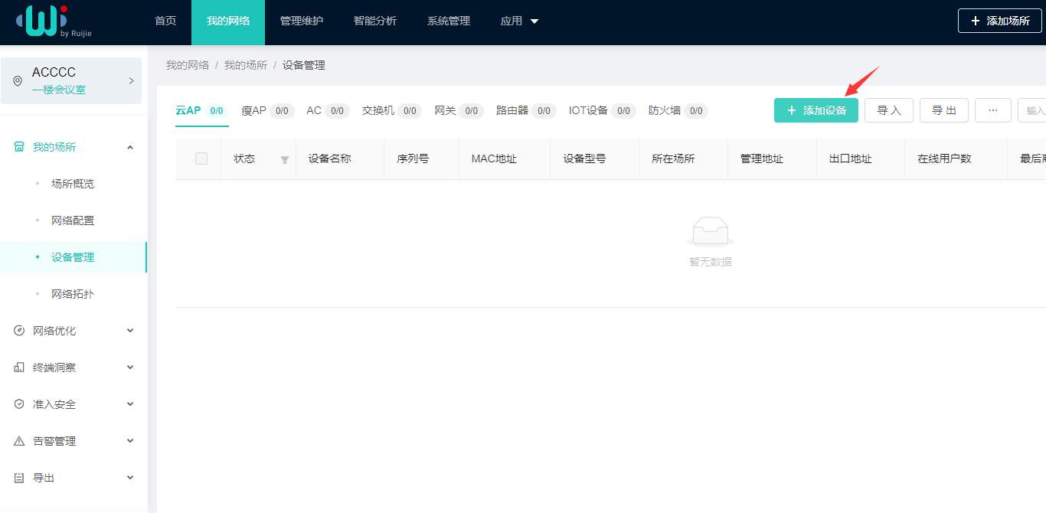Image resolution: width=1046 pixels, height=513 pixels.
Task: Click the 告警管理 warning triangle icon
Action: tap(18, 440)
